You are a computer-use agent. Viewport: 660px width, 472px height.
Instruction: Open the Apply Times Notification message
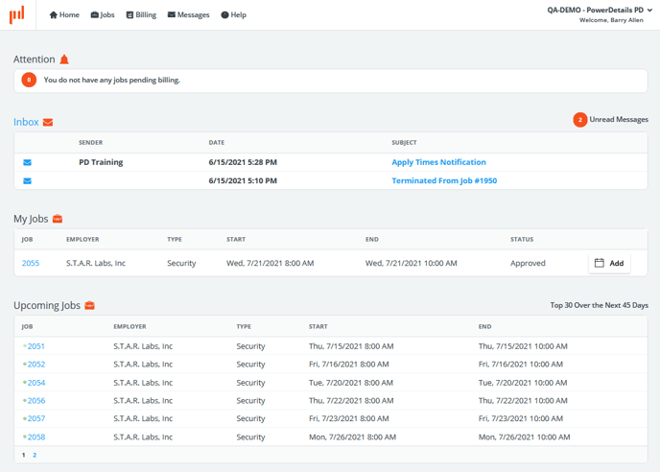click(438, 162)
